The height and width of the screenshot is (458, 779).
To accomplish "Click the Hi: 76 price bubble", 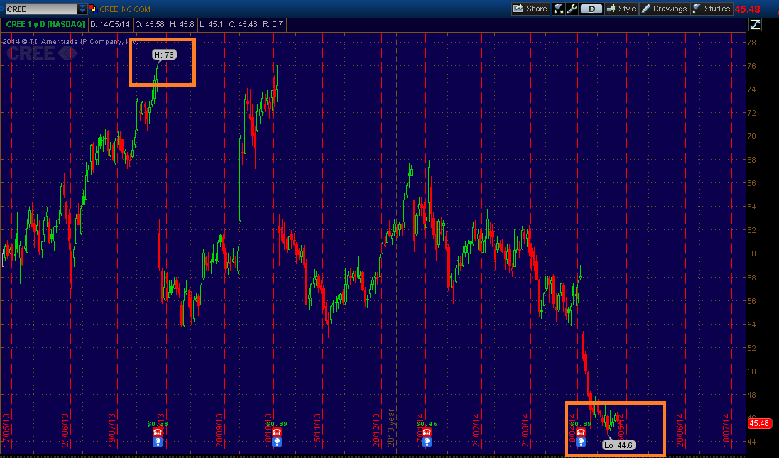I will (165, 55).
